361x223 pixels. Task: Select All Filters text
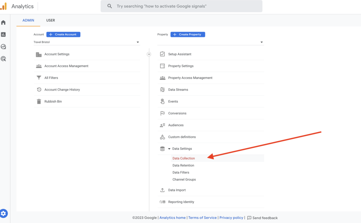51,78
